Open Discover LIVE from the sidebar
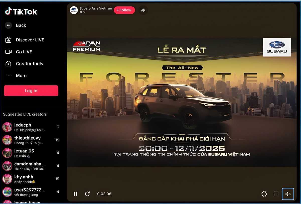This screenshot has width=301, height=204. (x=30, y=40)
